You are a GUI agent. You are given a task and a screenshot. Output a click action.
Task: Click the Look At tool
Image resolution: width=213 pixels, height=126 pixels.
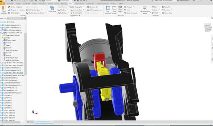(166, 7)
